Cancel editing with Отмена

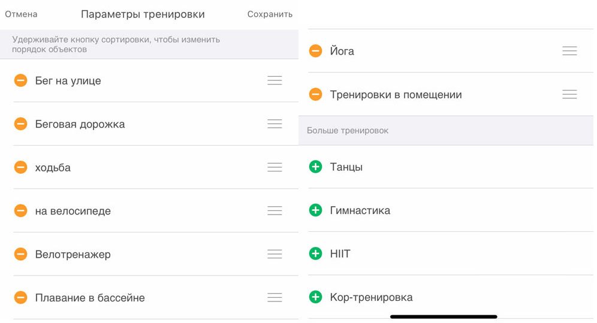pyautogui.click(x=21, y=14)
